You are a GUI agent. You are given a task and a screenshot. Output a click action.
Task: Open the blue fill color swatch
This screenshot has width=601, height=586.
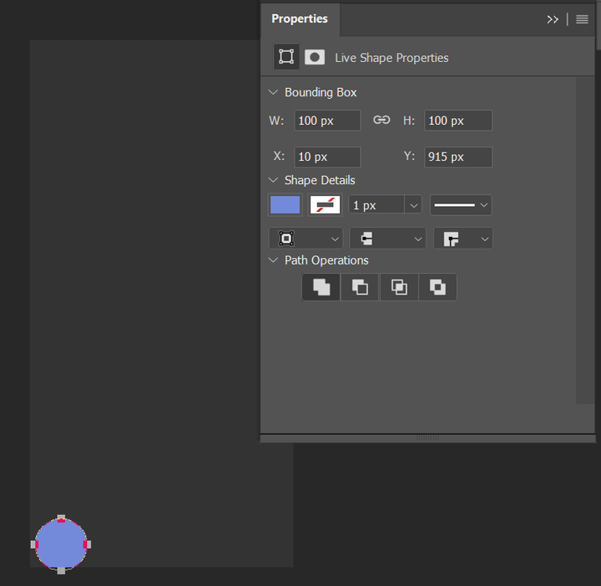pos(285,205)
